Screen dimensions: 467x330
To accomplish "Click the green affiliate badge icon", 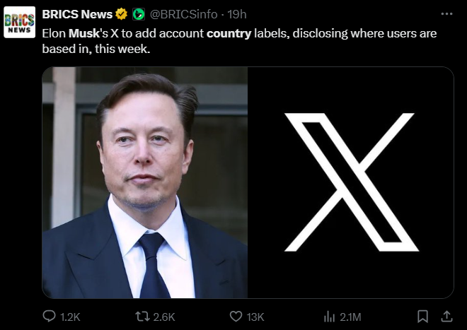I will pos(139,14).
